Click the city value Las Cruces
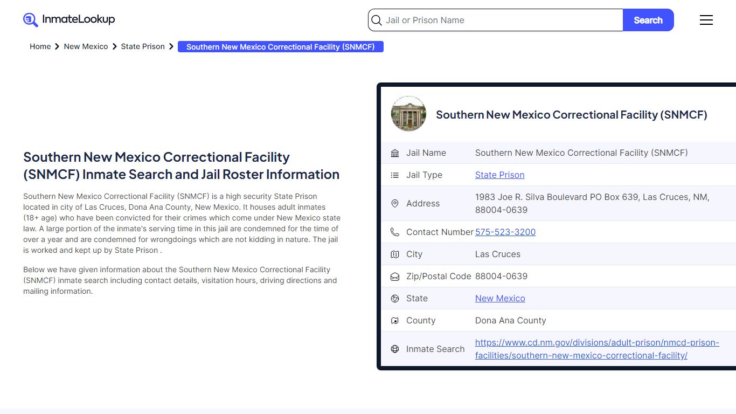736x414 pixels. click(498, 254)
